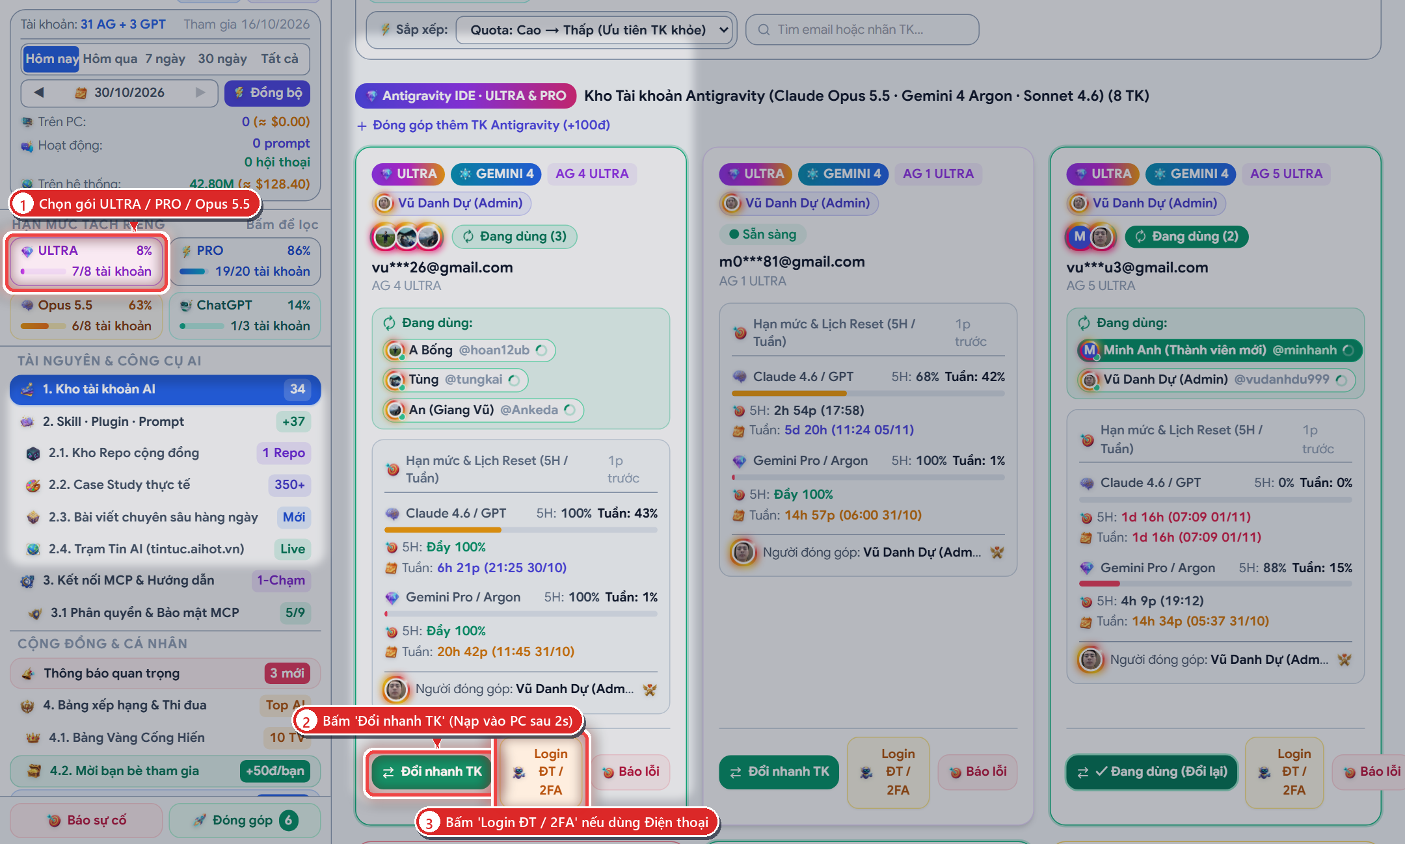This screenshot has height=844, width=1405.
Task: Click Đóng góp thêm TK Antigravity link
Action: coord(483,125)
